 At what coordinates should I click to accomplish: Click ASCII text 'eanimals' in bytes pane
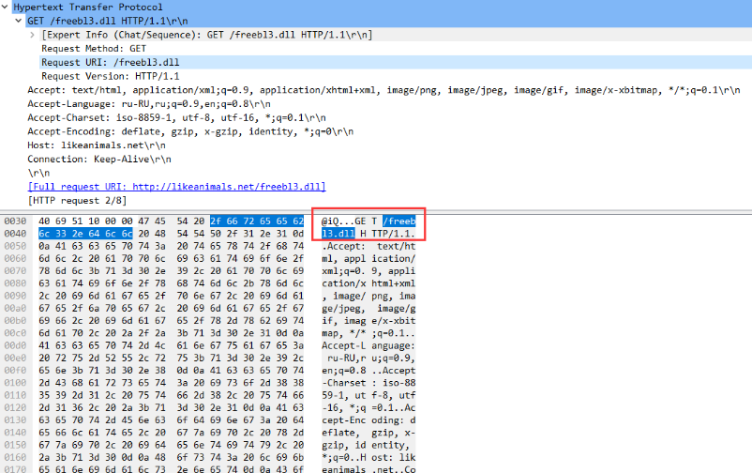click(343, 469)
